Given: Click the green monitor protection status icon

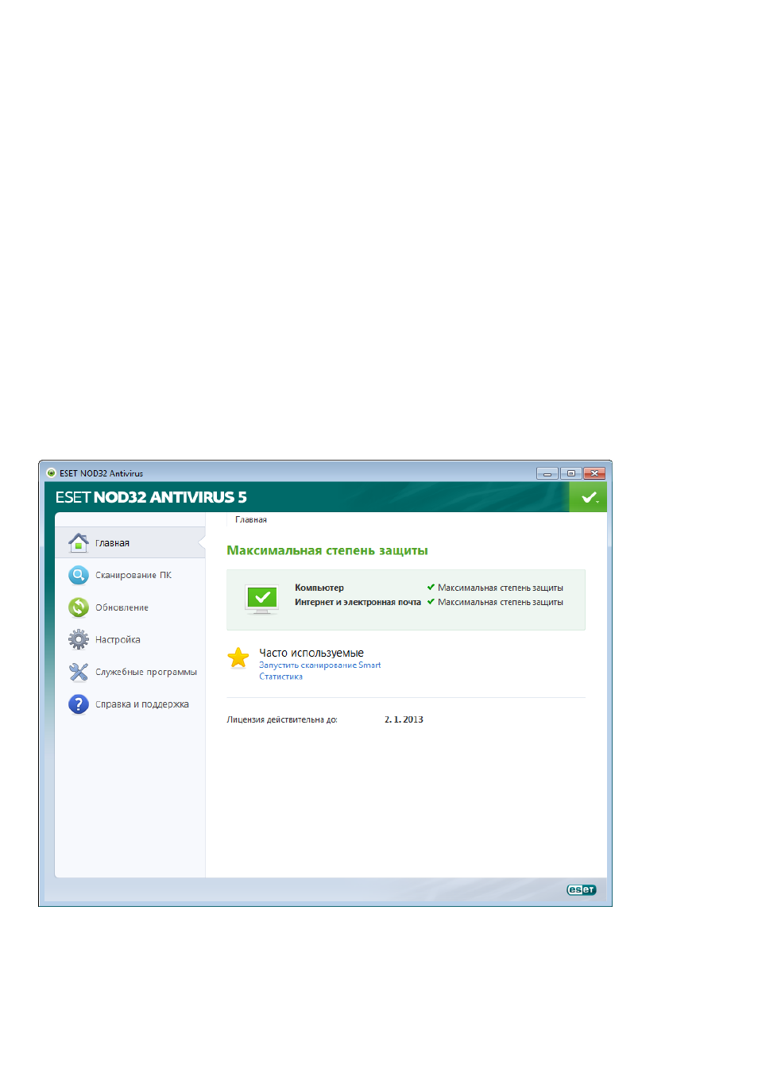Looking at the screenshot, I should 261,600.
